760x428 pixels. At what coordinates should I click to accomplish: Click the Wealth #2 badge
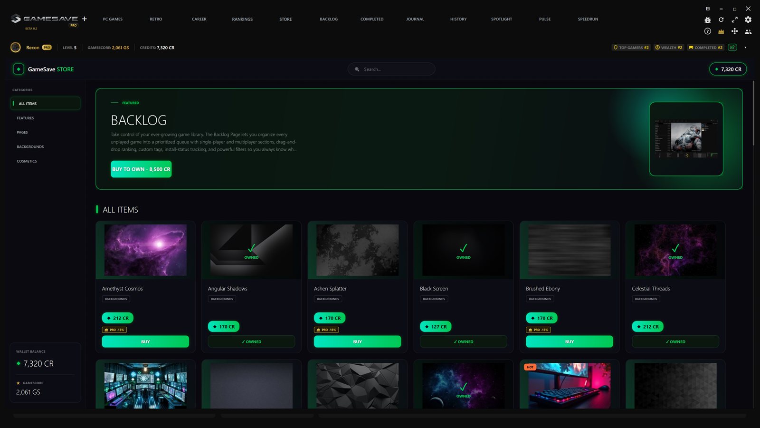pos(669,48)
